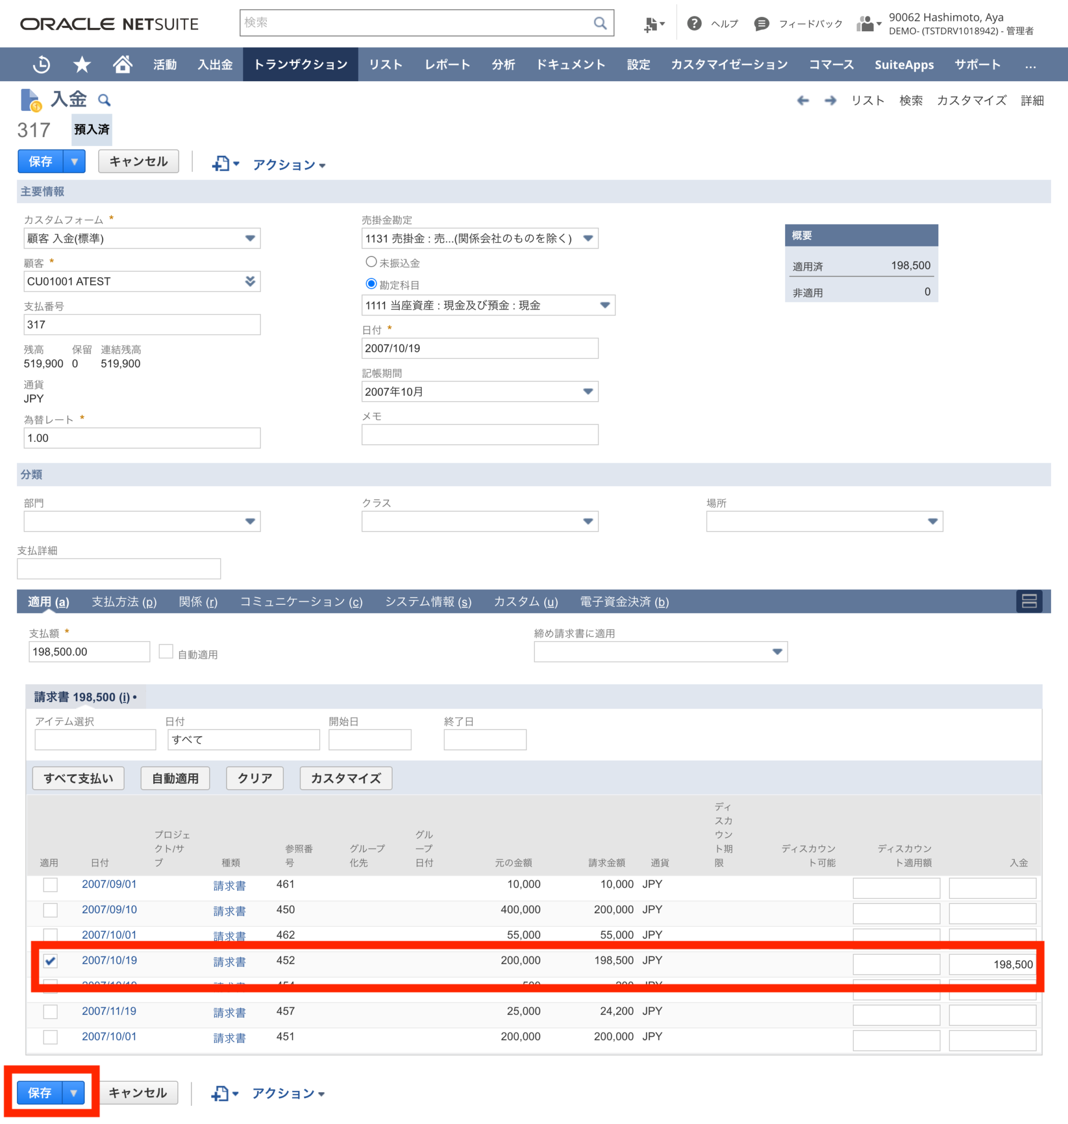Image resolution: width=1068 pixels, height=1124 pixels.
Task: Click the すべて支払い button
Action: (78, 778)
